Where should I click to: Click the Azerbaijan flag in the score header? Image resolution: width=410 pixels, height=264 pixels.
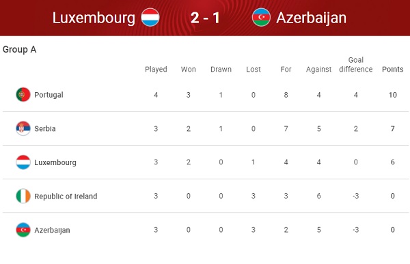point(261,17)
